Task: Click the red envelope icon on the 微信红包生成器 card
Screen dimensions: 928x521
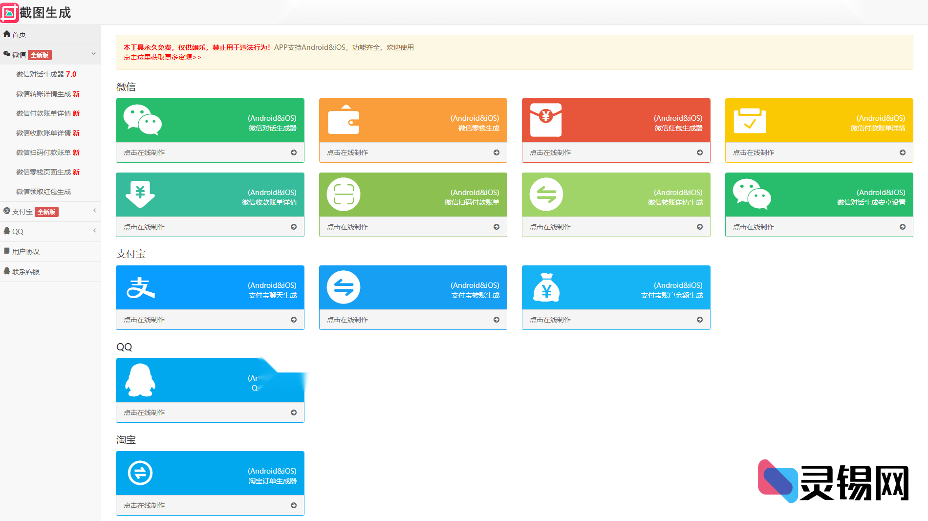Action: click(546, 120)
